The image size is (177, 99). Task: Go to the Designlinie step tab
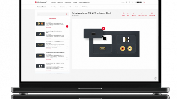tap(62, 7)
